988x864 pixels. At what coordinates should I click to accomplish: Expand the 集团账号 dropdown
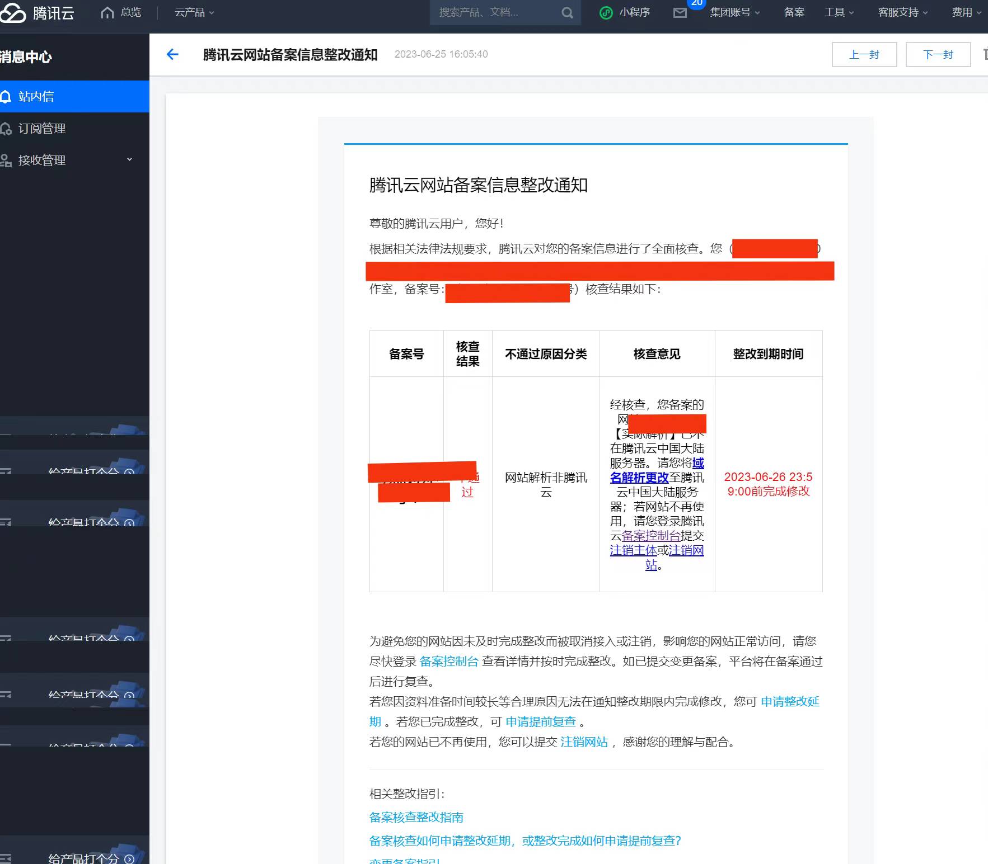coord(734,12)
